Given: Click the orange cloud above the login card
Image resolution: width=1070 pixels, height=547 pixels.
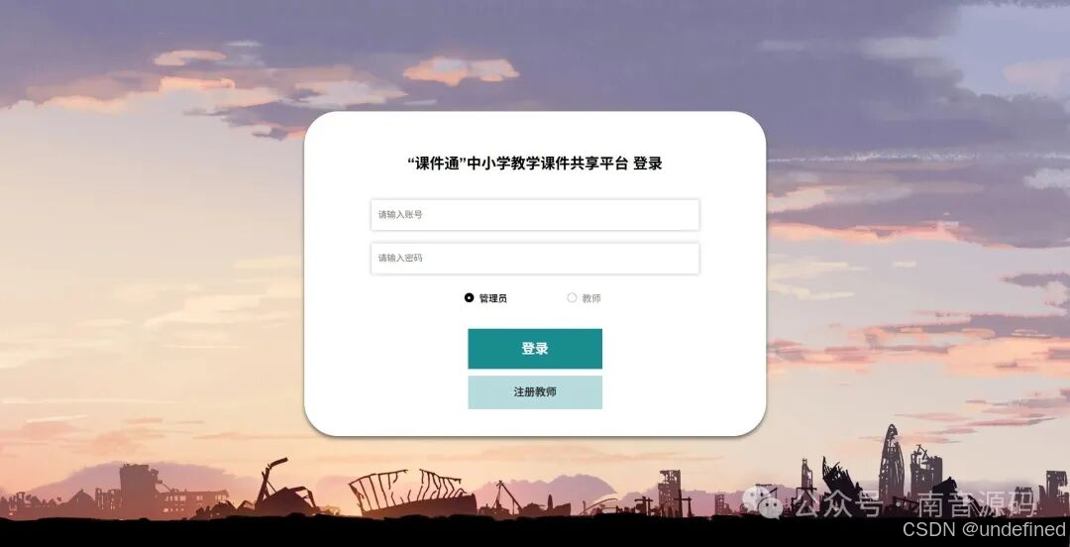Looking at the screenshot, I should coord(461,70).
